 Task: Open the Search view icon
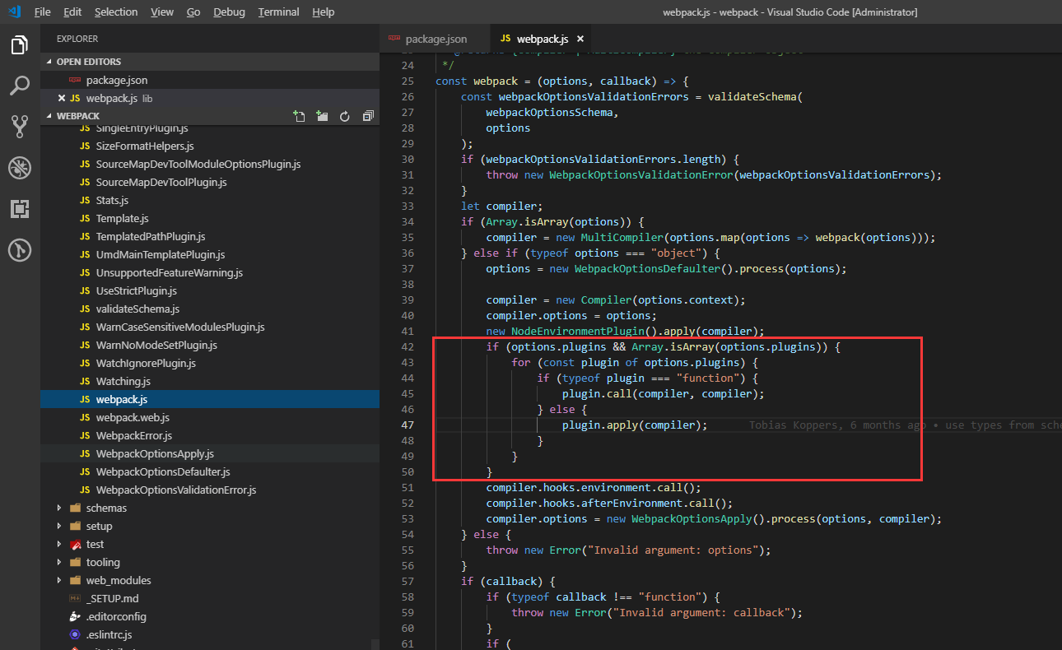(x=20, y=86)
